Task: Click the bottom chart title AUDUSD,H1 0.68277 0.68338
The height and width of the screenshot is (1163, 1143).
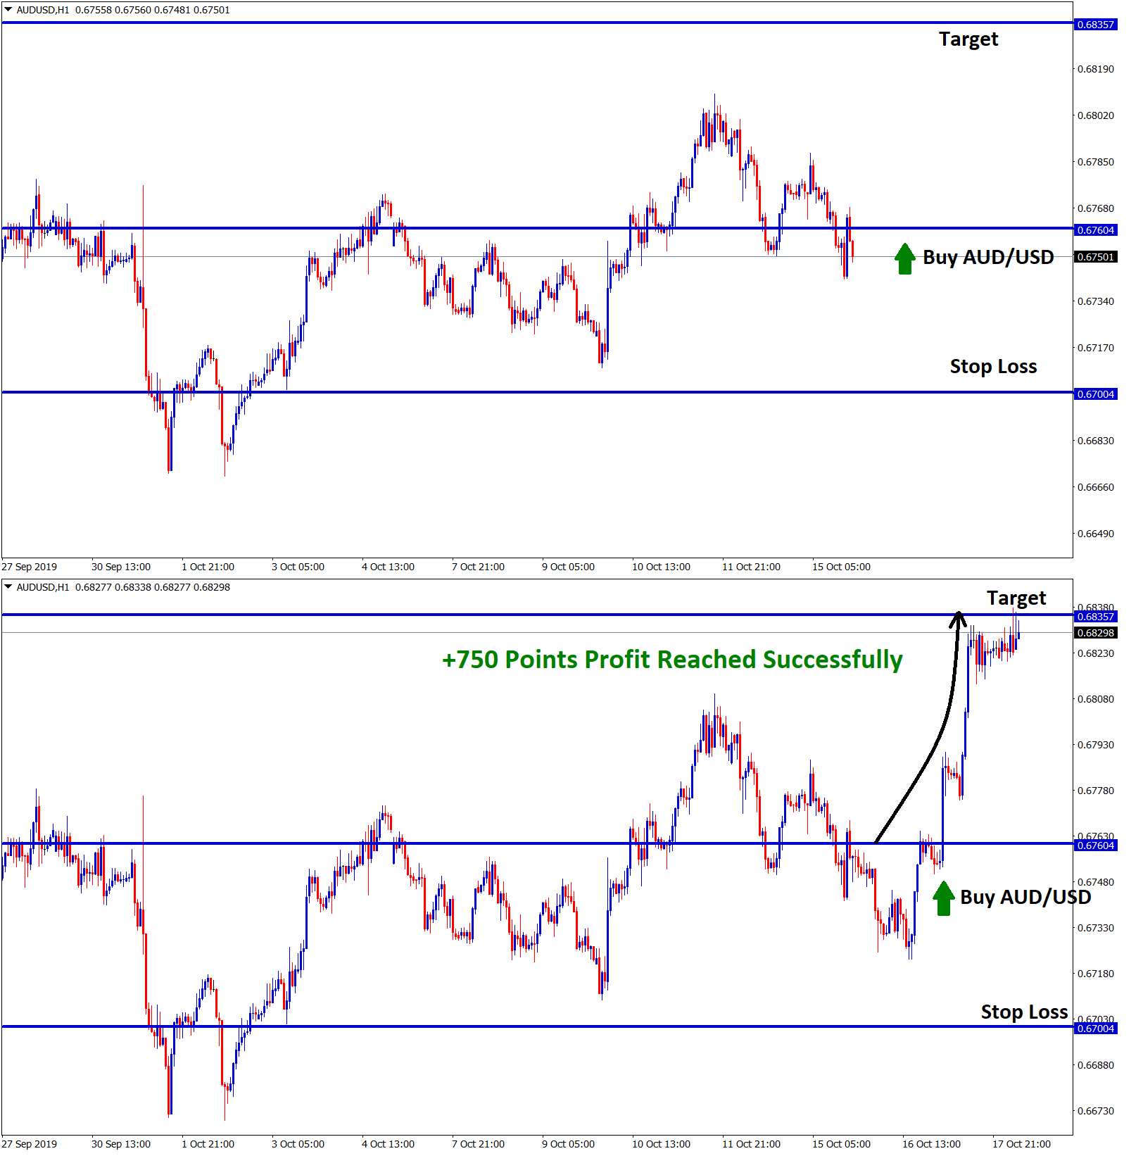Action: [123, 587]
